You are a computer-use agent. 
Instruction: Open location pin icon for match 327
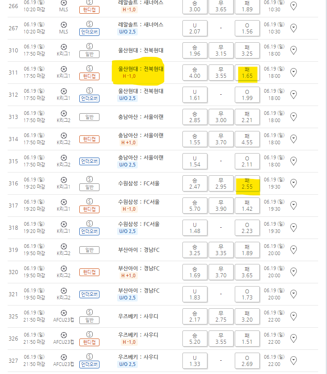(x=294, y=360)
